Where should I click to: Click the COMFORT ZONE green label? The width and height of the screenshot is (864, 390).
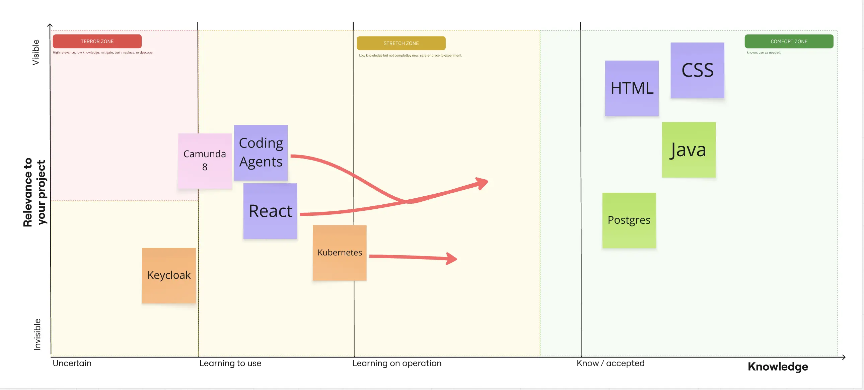789,41
